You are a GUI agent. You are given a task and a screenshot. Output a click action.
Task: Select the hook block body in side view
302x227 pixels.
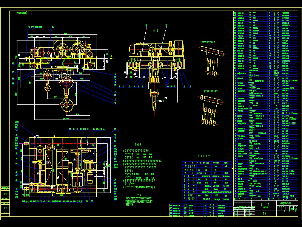154,86
